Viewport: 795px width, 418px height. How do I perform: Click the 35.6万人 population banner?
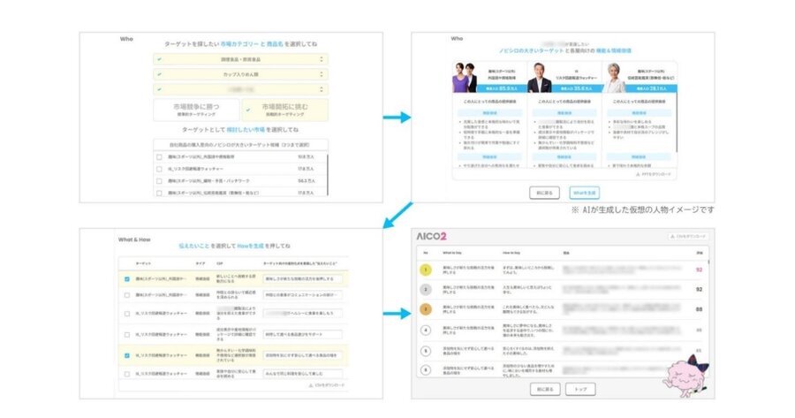(x=576, y=88)
